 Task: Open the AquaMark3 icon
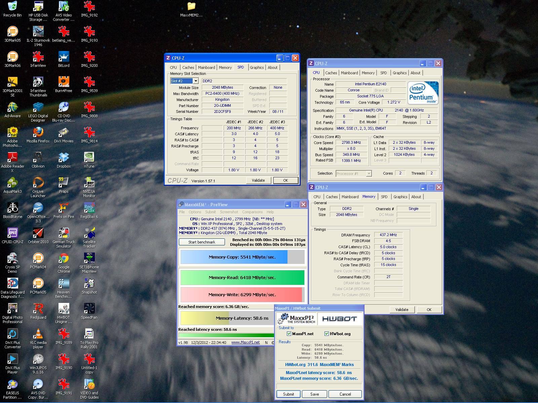pyautogui.click(x=12, y=185)
